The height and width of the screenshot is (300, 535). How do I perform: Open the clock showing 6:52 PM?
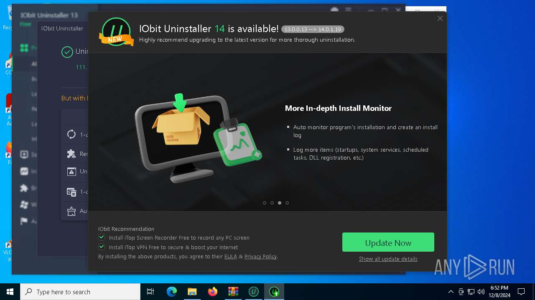click(499, 292)
